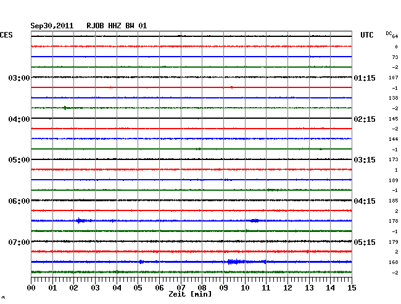The image size is (401, 304).
Task: Select minute tick label 02
Action: [x=73, y=288]
